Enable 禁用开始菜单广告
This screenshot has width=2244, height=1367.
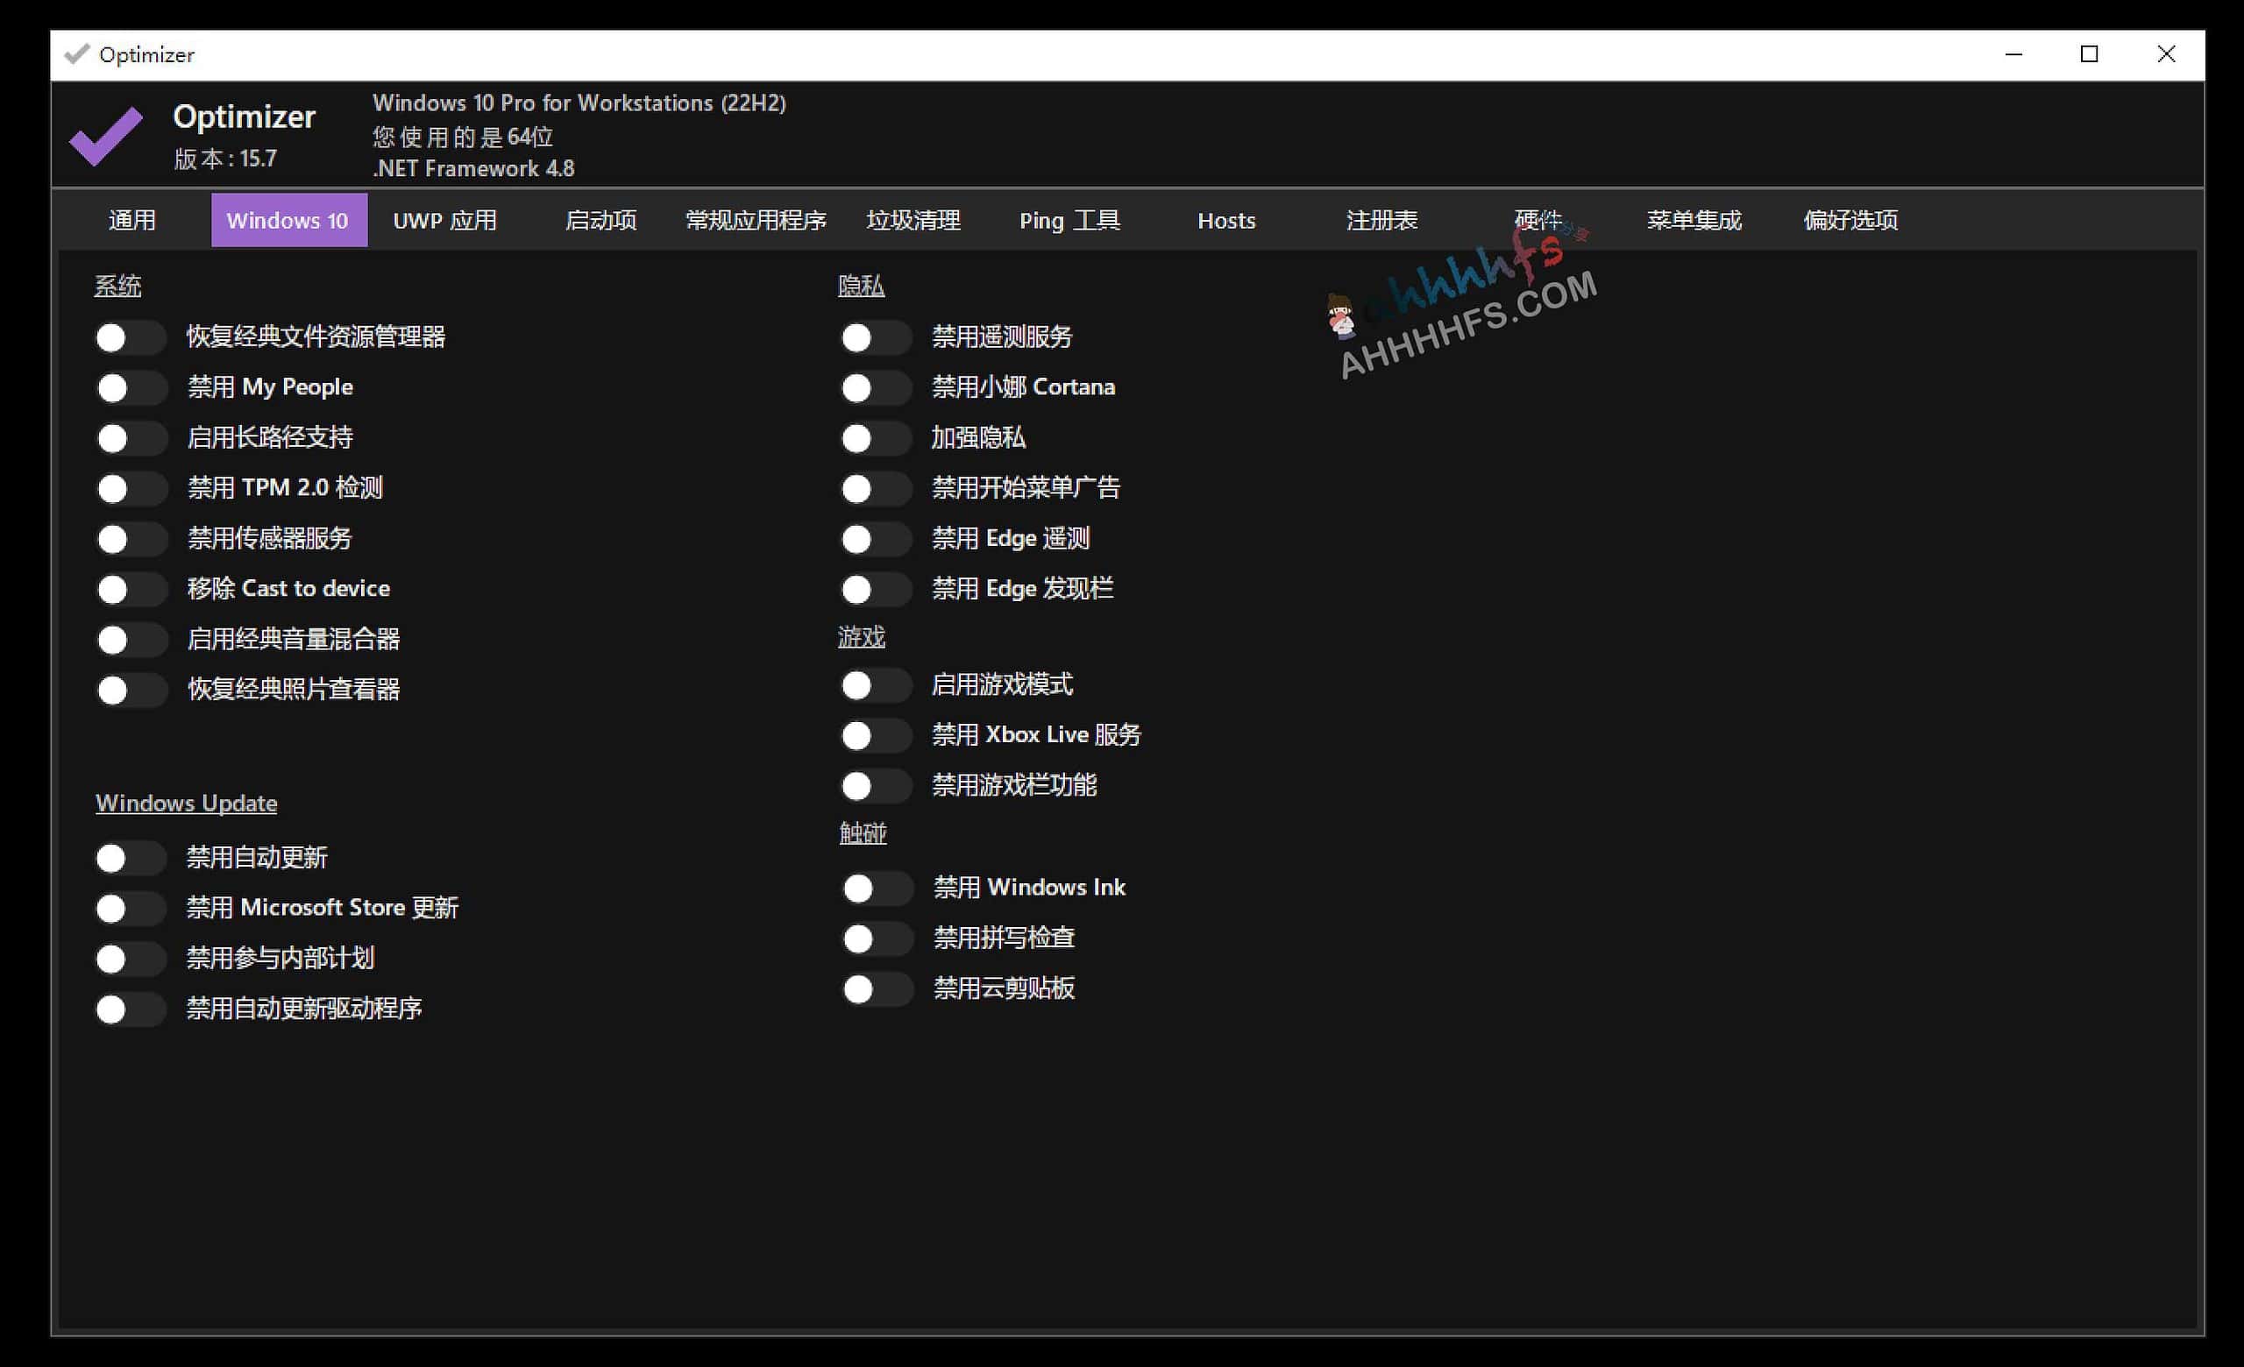coord(875,488)
